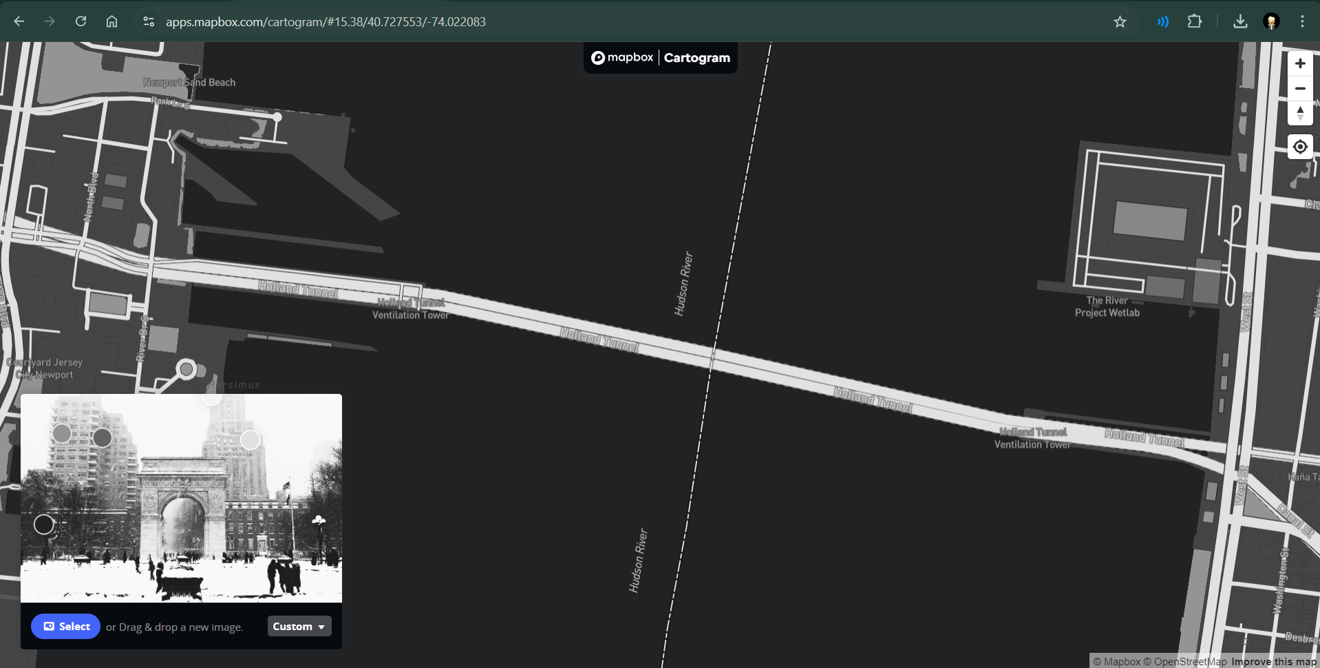1320x668 pixels.
Task: Zoom in on the map
Action: tap(1300, 63)
